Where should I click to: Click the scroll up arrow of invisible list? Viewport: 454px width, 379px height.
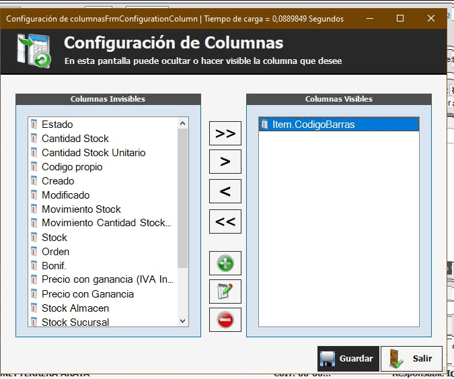(182, 123)
